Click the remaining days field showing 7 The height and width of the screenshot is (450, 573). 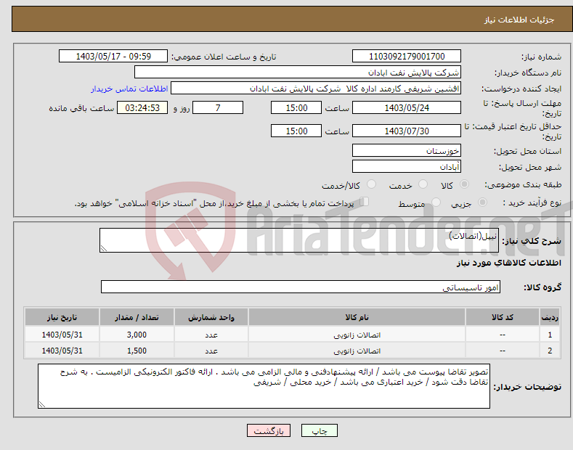(218, 107)
